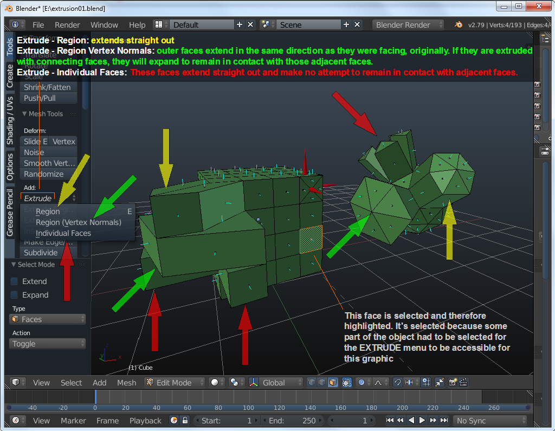Open the Window menu
Viewport: 555px width, 431px height.
coord(104,25)
